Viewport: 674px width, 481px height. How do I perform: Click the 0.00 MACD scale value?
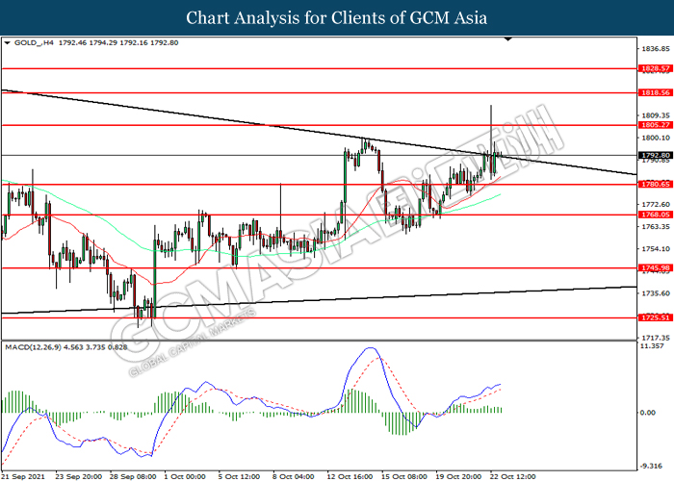(648, 413)
